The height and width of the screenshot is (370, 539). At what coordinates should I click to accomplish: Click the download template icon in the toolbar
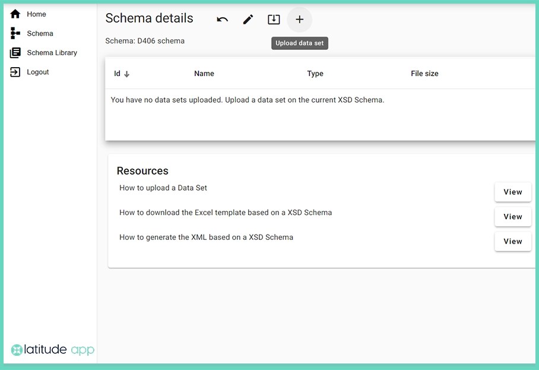tap(274, 19)
